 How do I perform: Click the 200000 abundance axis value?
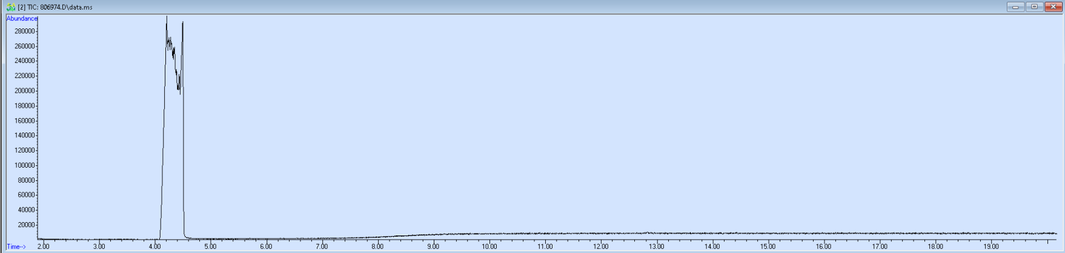[x=25, y=91]
